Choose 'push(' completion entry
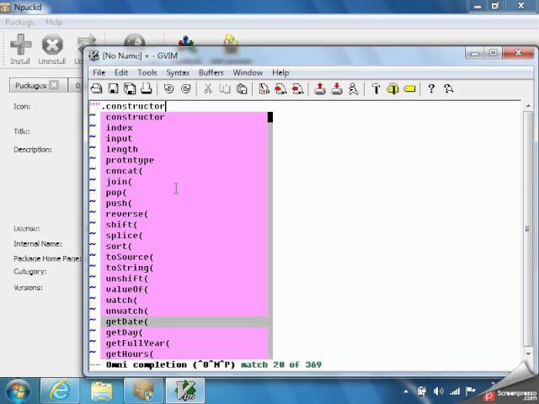Image resolution: width=539 pixels, height=404 pixels. [184, 204]
